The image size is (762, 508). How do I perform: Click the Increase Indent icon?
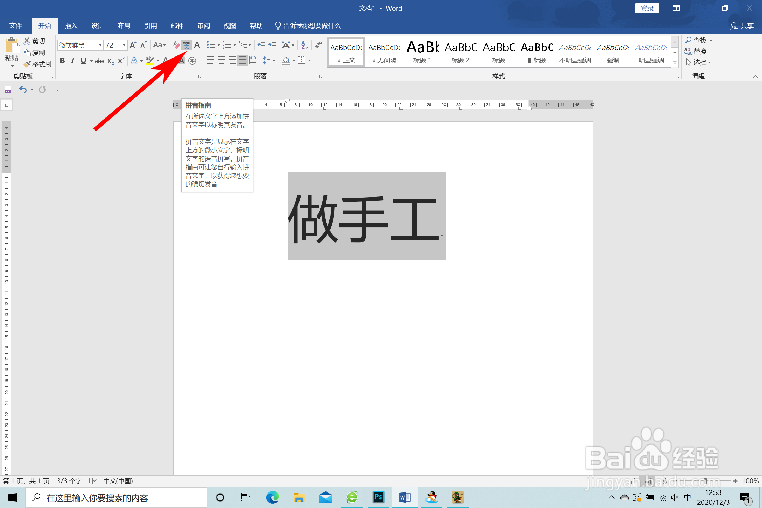coord(272,45)
